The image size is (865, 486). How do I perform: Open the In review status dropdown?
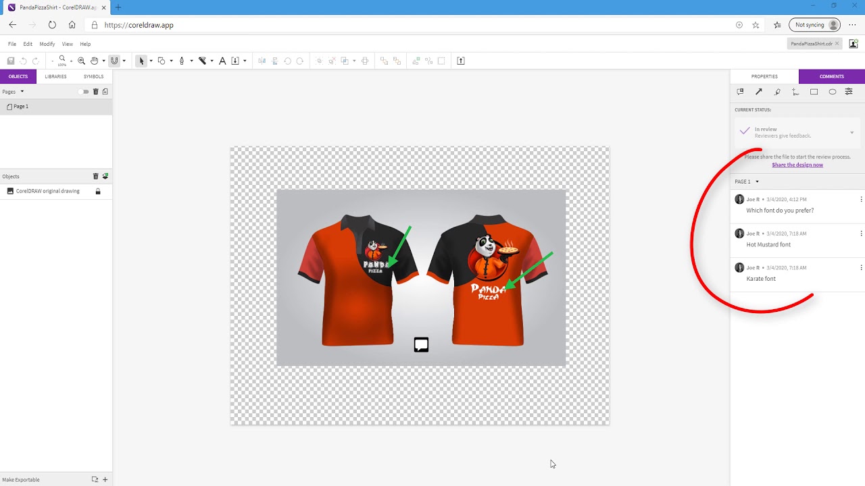tap(797, 132)
